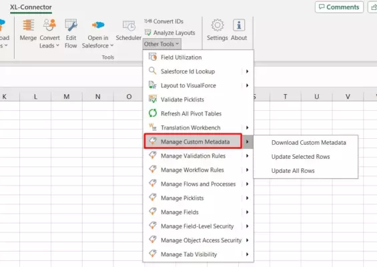377x267 pixels.
Task: Expand the Manage Validation Rules submenu arrow
Action: coord(247,156)
